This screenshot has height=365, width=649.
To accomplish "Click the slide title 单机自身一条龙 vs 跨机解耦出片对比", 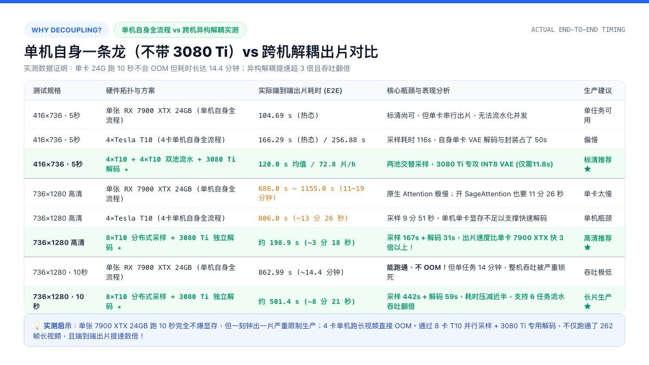I will point(201,52).
